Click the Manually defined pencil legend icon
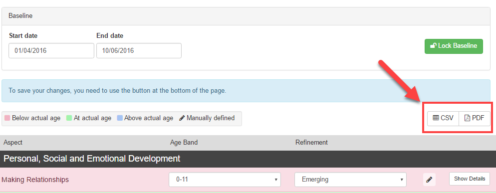Viewport: 496px width, 193px height. [x=182, y=118]
